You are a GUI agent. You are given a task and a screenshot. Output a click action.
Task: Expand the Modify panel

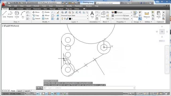click(46, 22)
